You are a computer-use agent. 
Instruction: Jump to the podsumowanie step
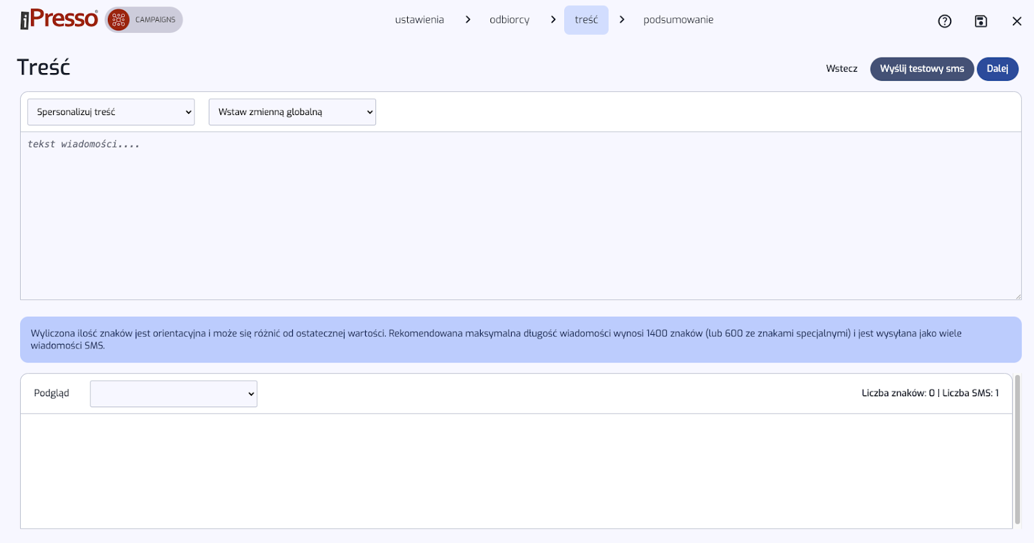point(678,20)
